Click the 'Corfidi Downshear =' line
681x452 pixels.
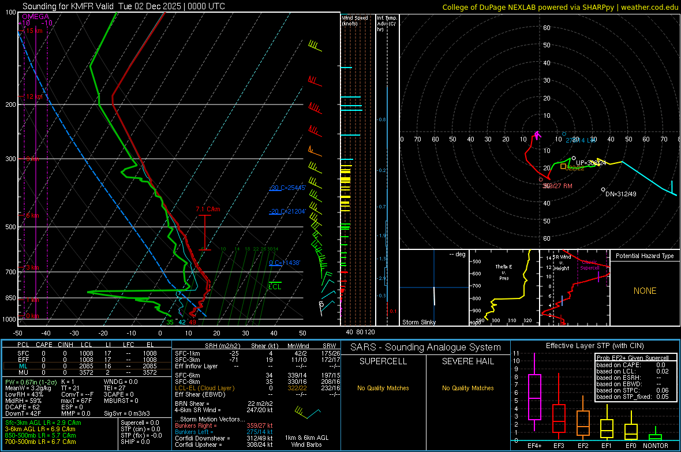coord(224,439)
